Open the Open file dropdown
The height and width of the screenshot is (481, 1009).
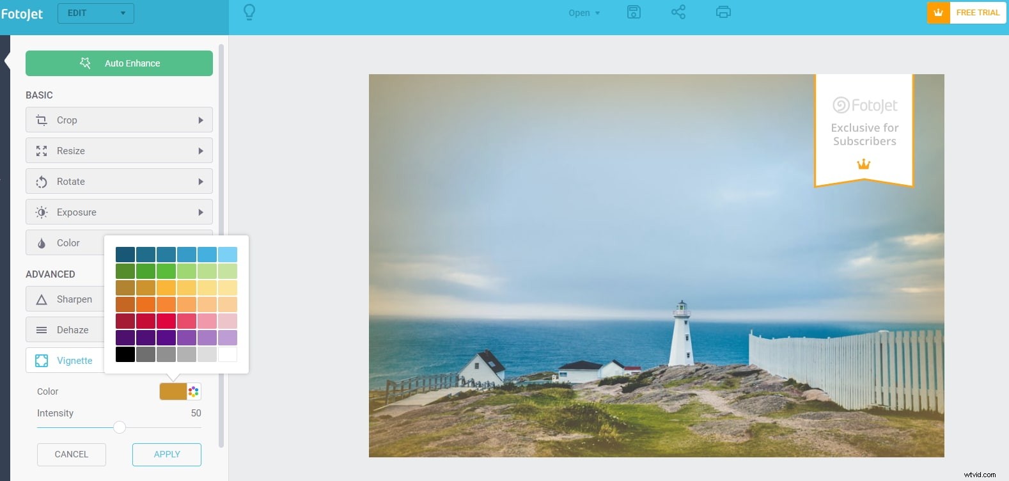pyautogui.click(x=584, y=13)
